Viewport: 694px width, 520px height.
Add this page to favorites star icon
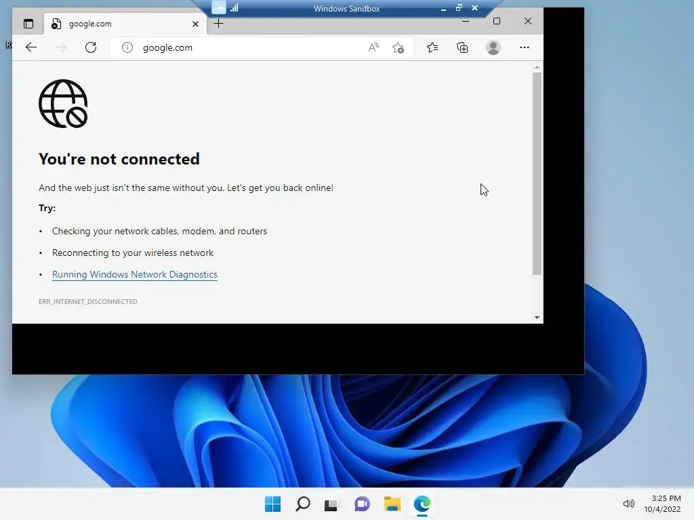click(x=398, y=47)
